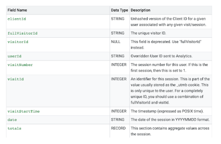Screen dimensions: 221x144
Task: Click the YYYYMMDD format description text
Action: [x=169, y=120]
